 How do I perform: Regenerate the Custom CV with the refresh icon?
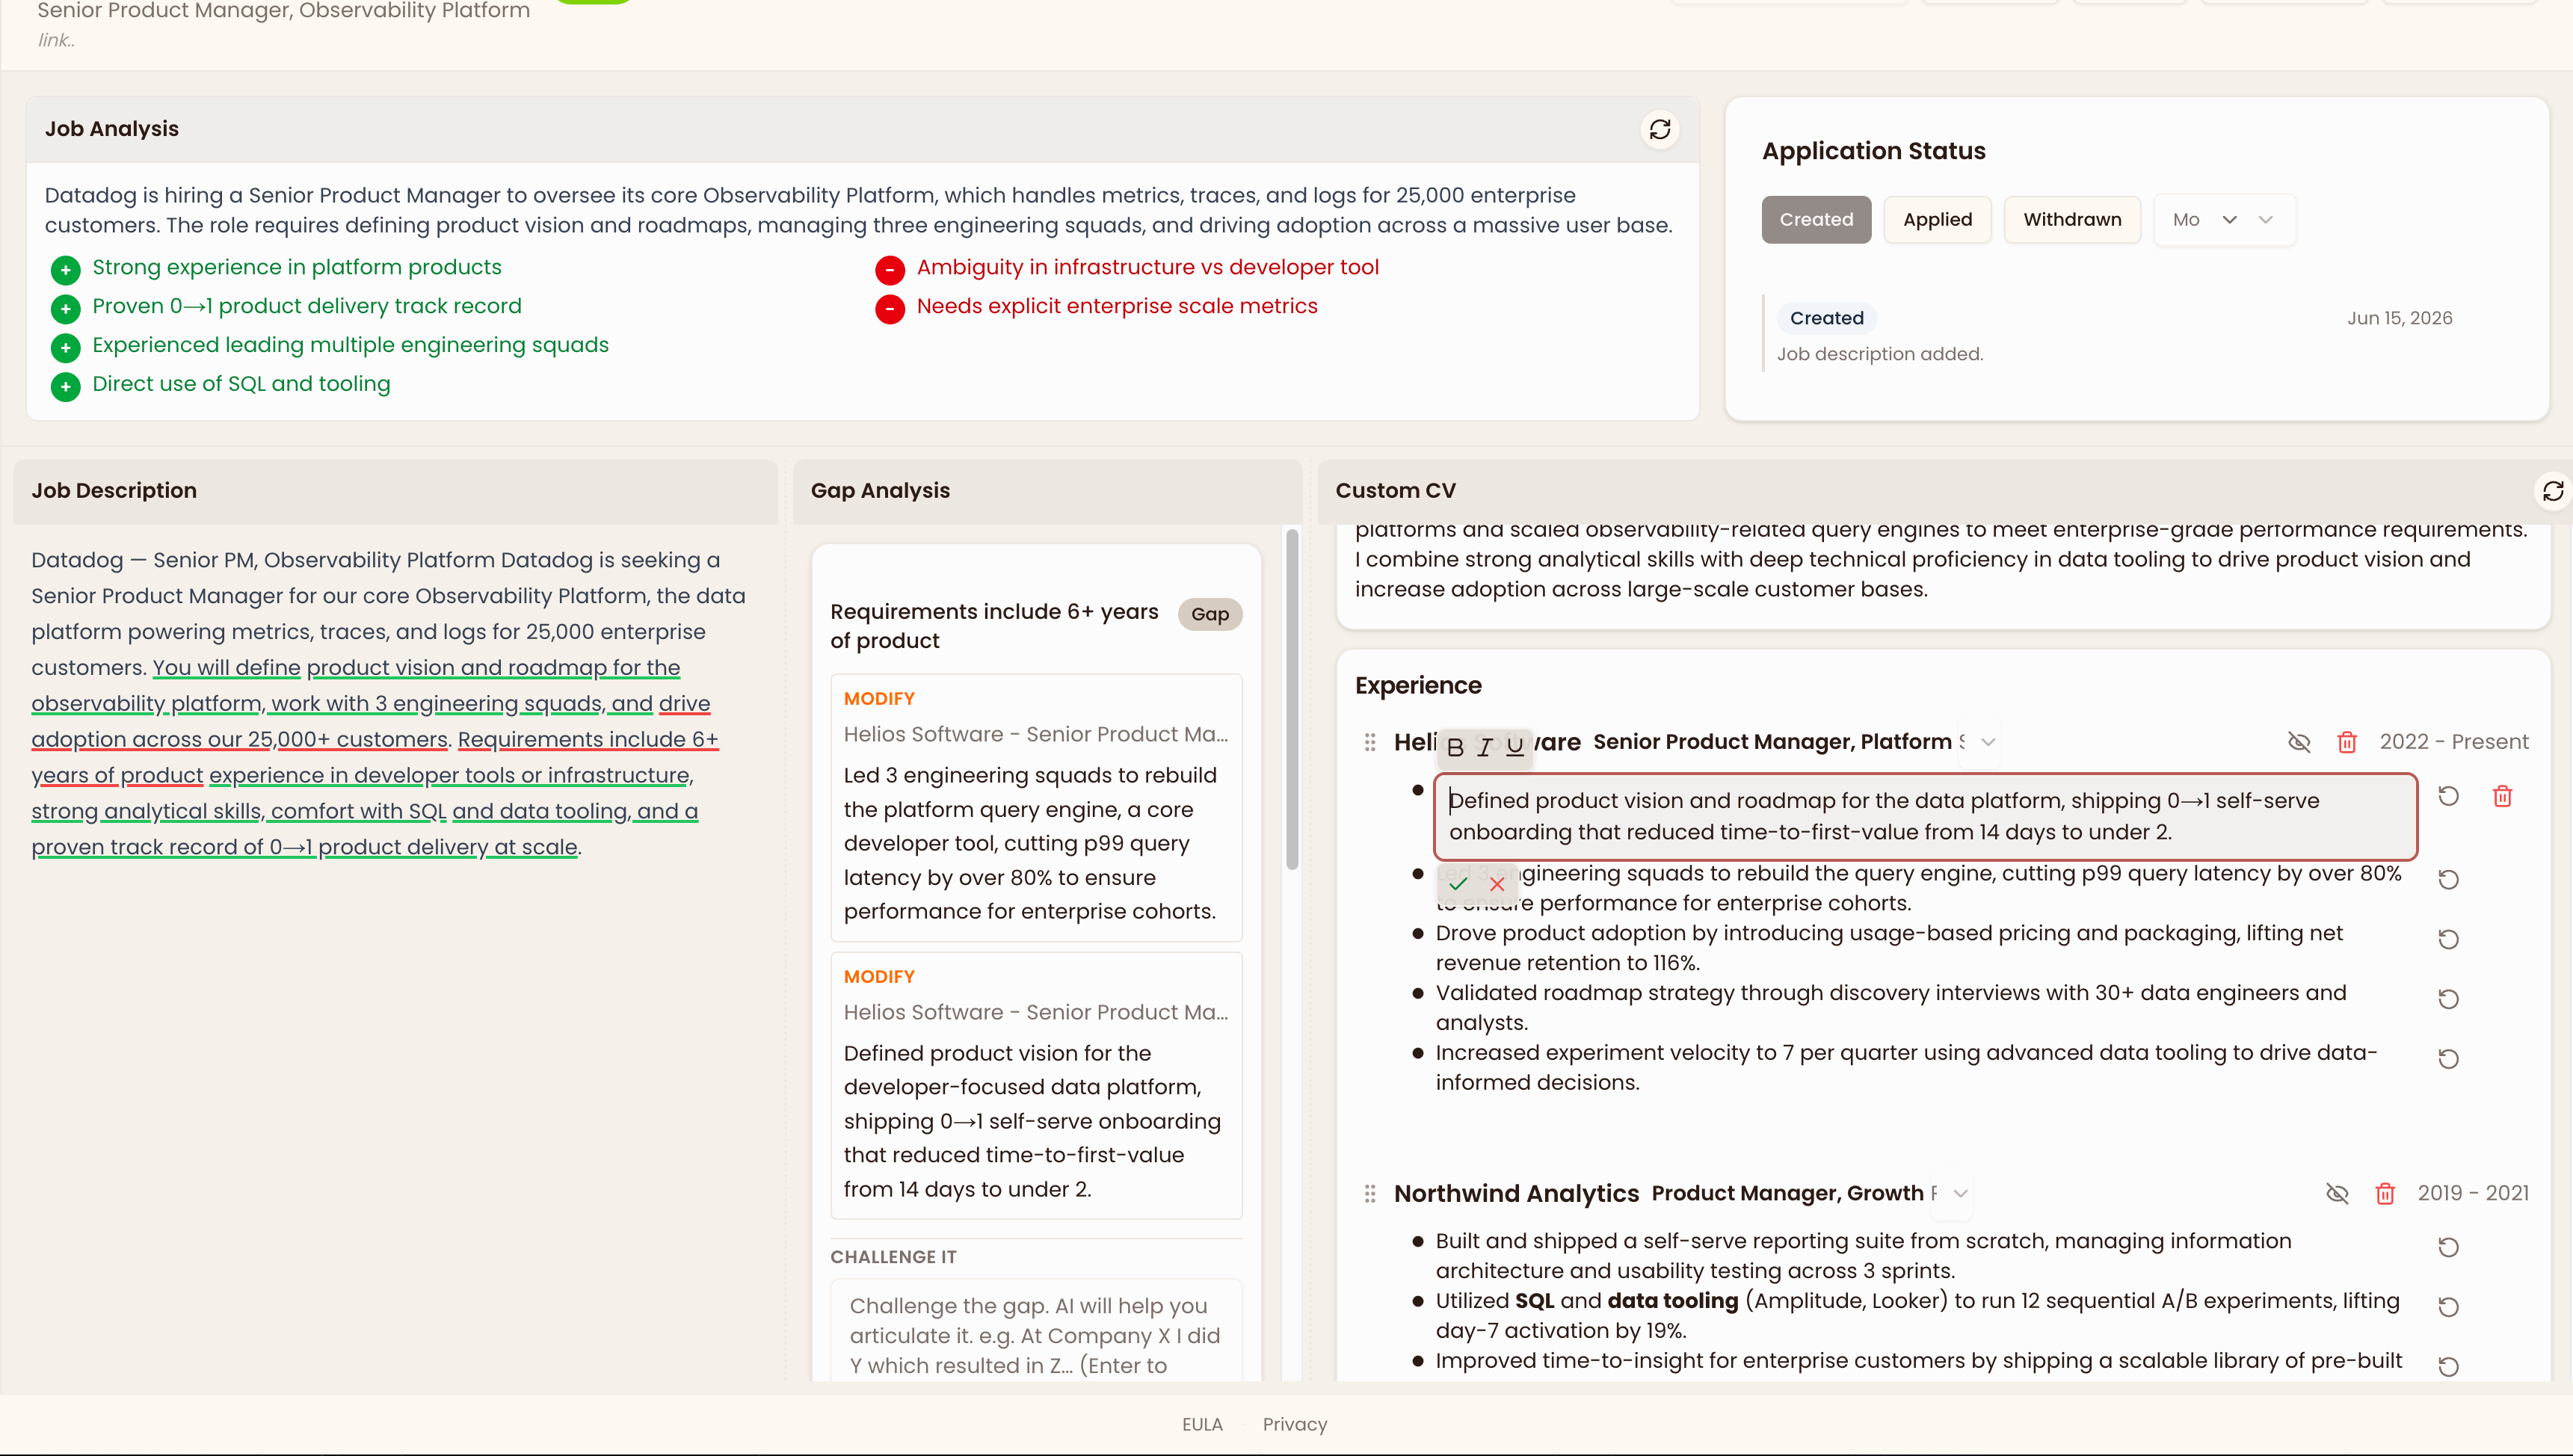2554,491
